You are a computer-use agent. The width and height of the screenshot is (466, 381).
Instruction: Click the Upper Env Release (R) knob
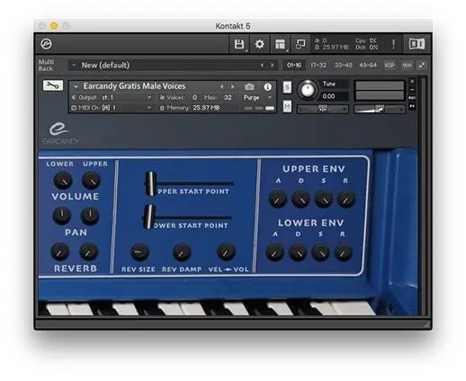click(x=346, y=199)
